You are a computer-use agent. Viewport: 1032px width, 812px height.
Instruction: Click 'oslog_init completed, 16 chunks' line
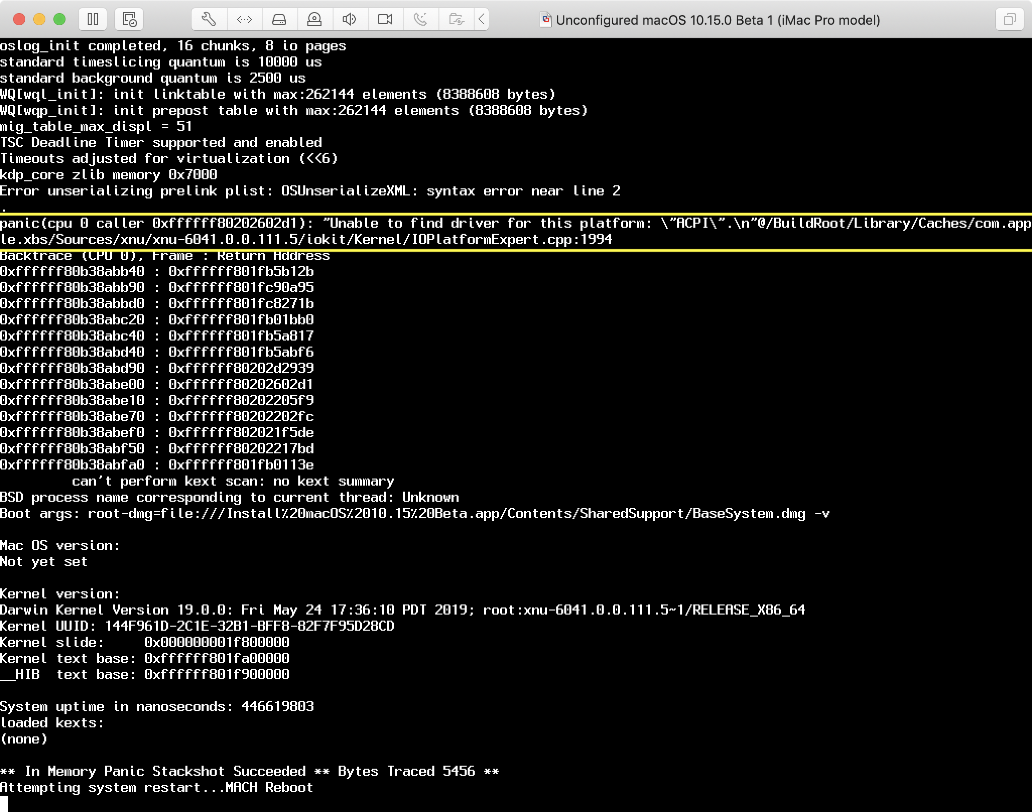[173, 46]
